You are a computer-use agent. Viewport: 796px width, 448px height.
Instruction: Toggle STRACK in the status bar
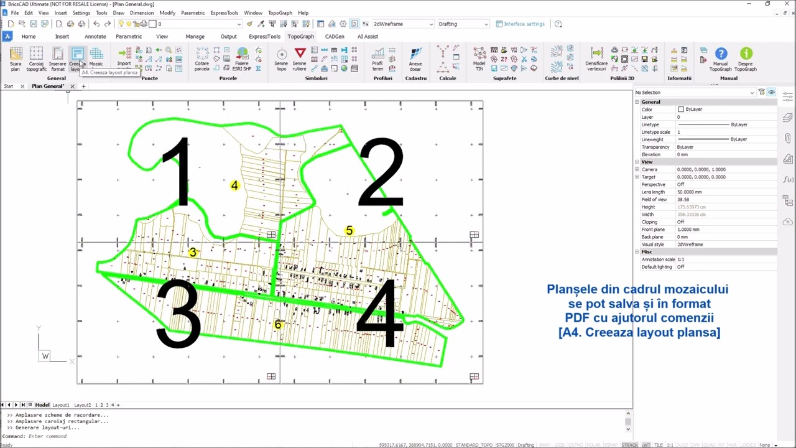point(629,445)
